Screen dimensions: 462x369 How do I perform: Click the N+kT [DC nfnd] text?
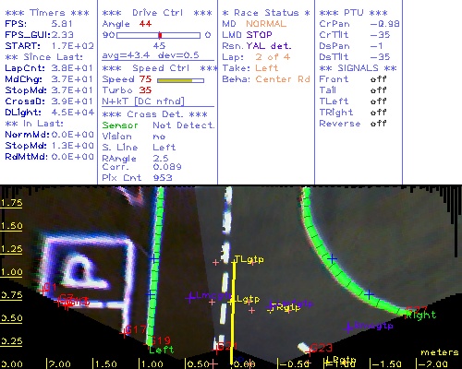coord(143,101)
